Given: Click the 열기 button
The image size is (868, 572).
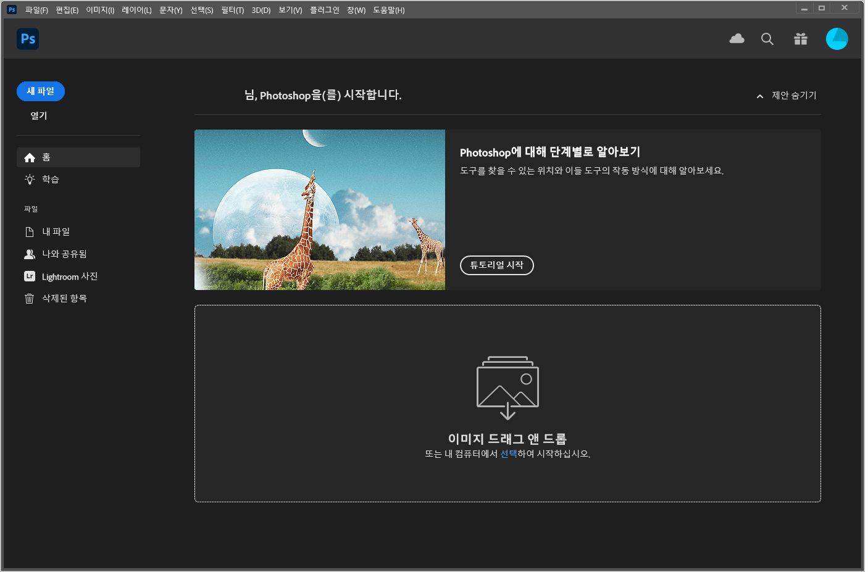Looking at the screenshot, I should click(x=38, y=115).
